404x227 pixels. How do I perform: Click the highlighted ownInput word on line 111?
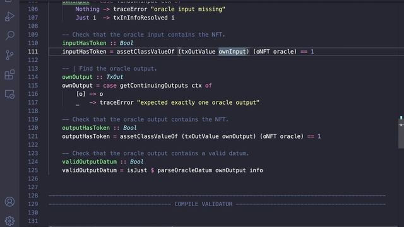232,52
